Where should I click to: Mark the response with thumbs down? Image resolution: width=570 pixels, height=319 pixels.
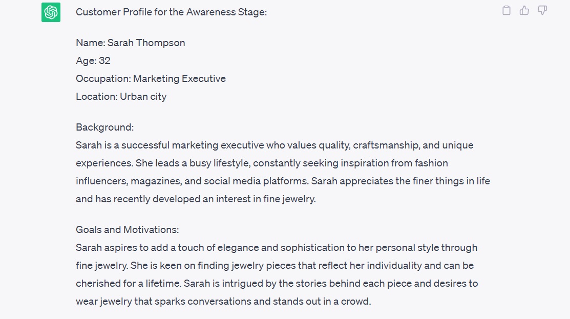(x=542, y=10)
